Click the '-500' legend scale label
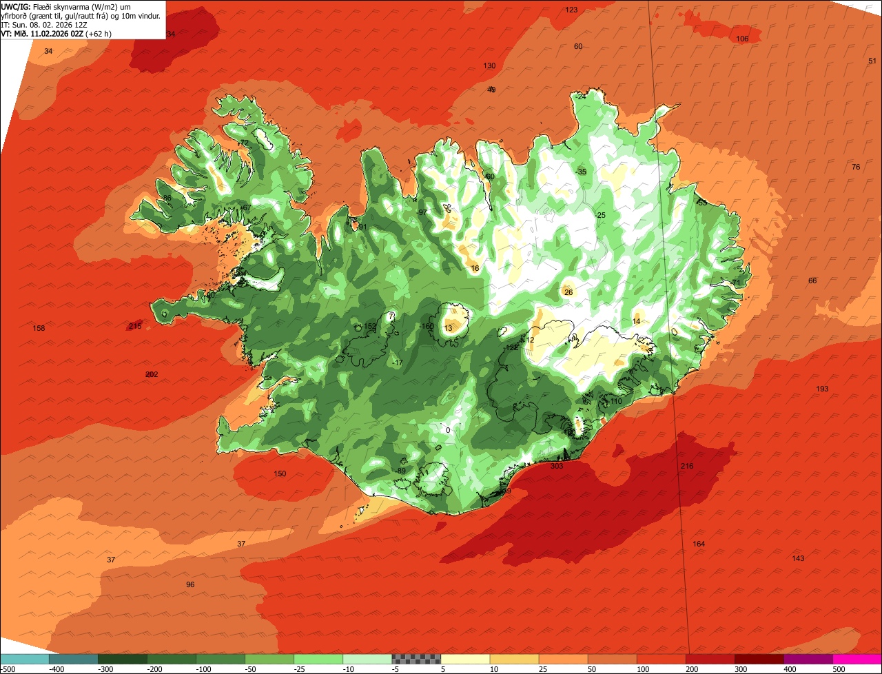This screenshot has height=674, width=882. click(8, 669)
